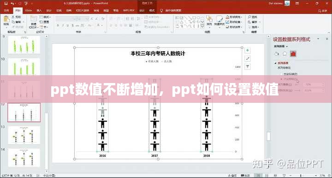Toggle Bold formatting

tap(58, 25)
